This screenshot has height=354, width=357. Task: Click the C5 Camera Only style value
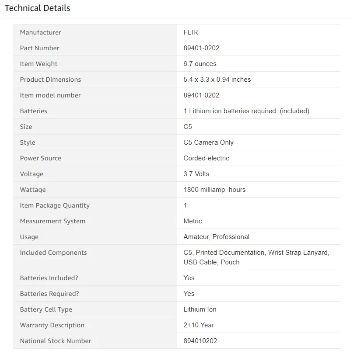coord(208,142)
